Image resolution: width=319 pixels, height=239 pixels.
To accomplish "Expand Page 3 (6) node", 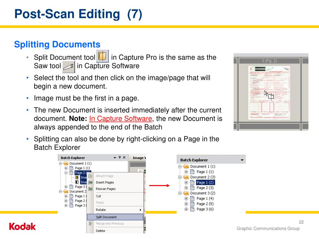I will (x=186, y=209).
